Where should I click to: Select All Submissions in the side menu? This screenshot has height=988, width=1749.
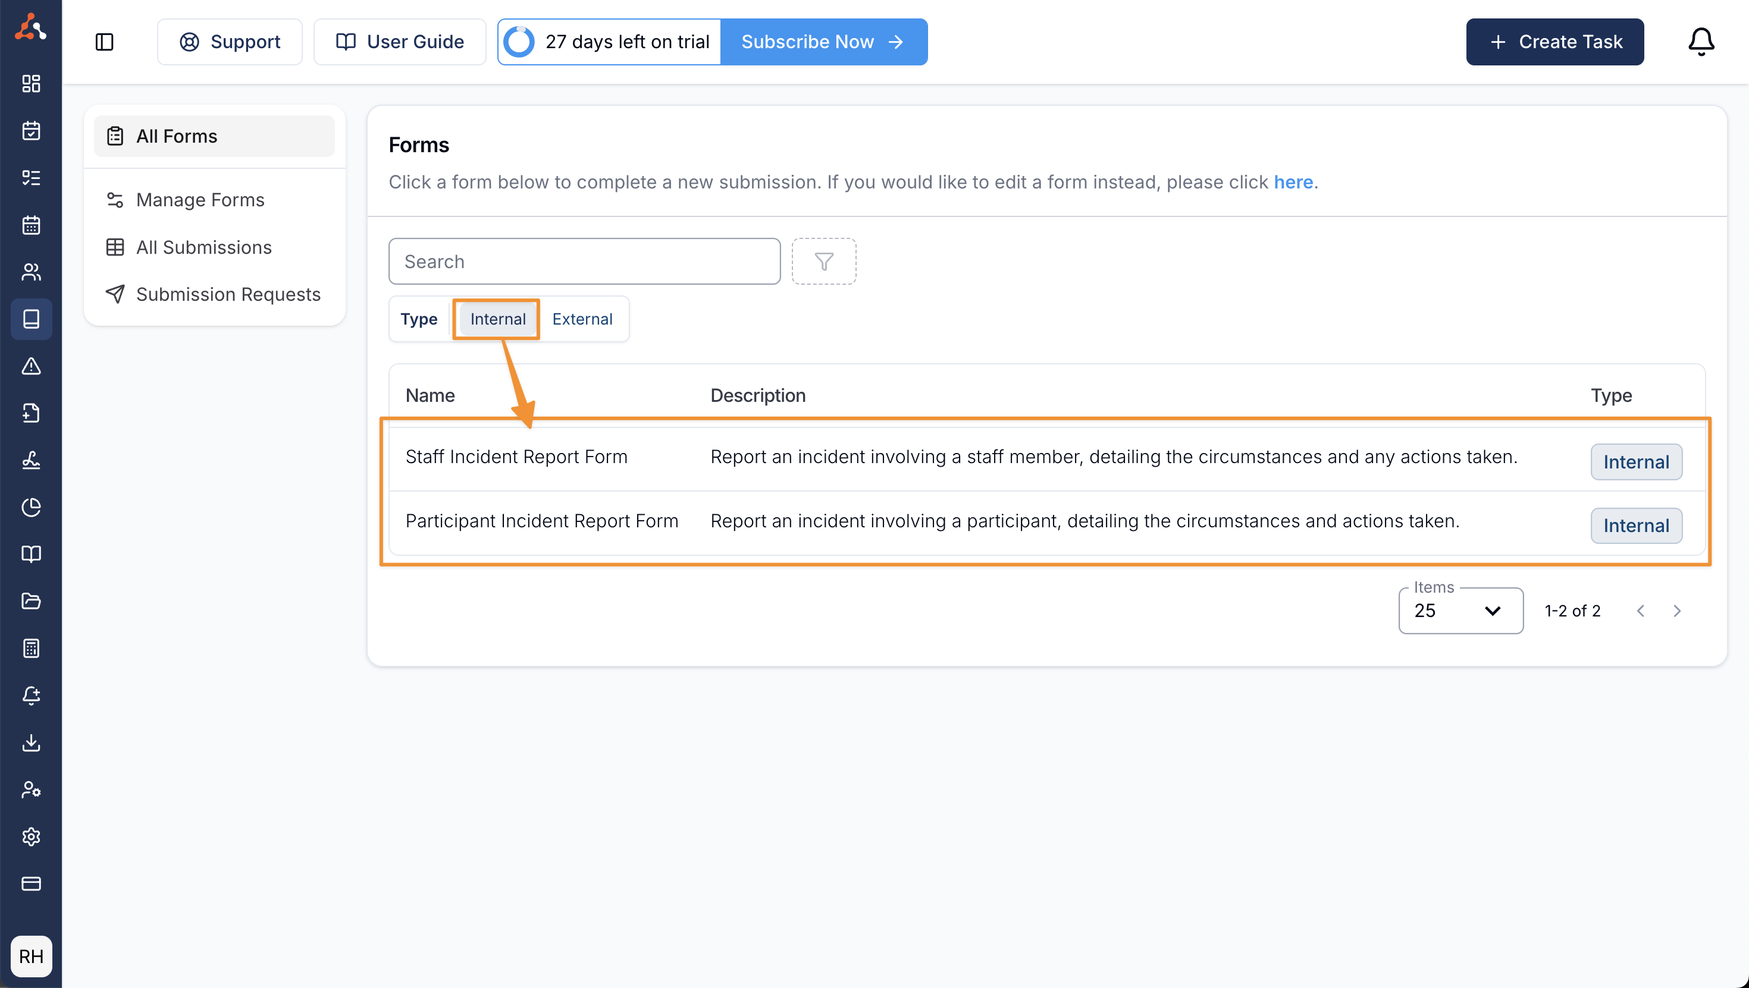coord(214,247)
